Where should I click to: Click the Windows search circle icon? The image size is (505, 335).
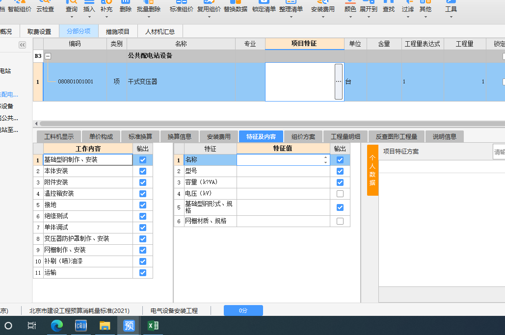(8, 326)
